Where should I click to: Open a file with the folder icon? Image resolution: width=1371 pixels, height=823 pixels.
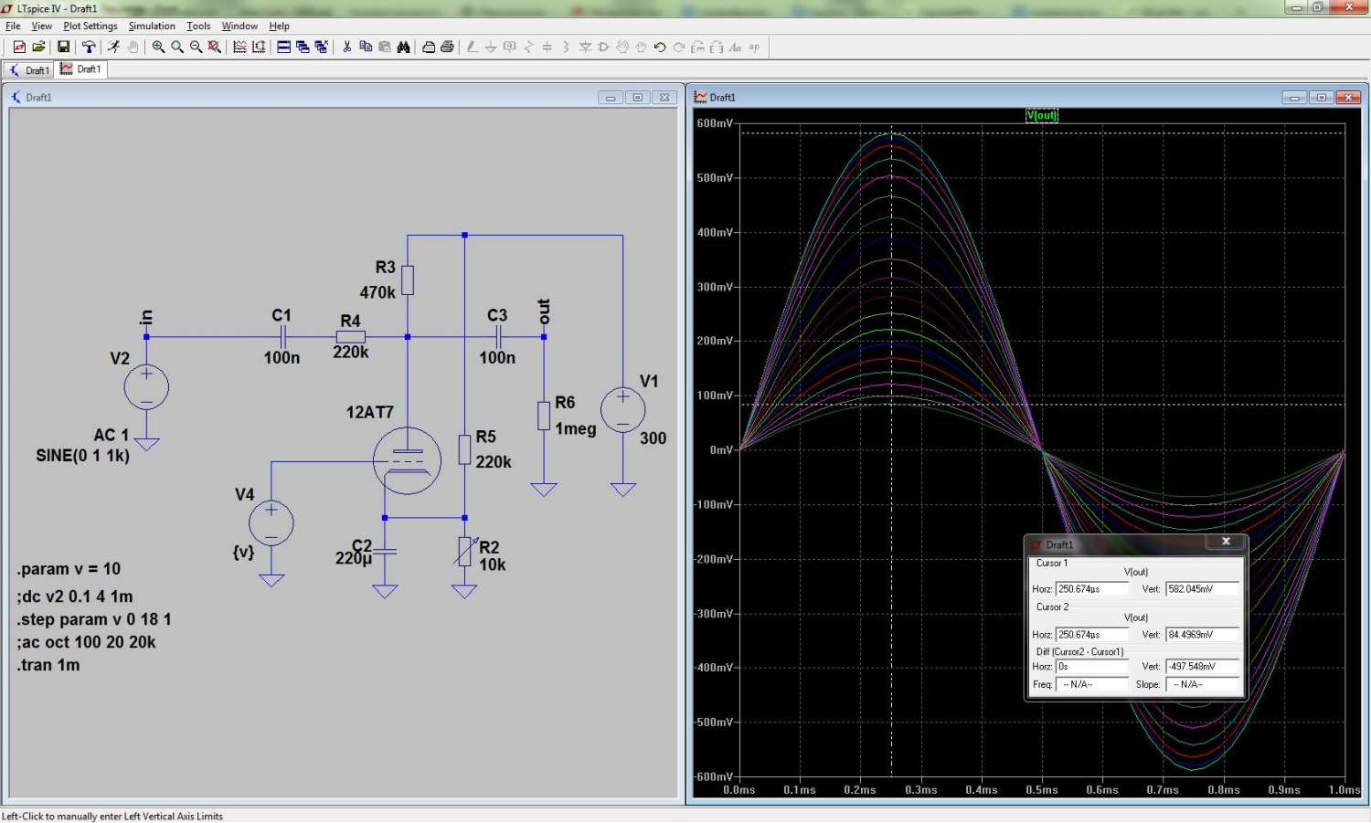(38, 47)
